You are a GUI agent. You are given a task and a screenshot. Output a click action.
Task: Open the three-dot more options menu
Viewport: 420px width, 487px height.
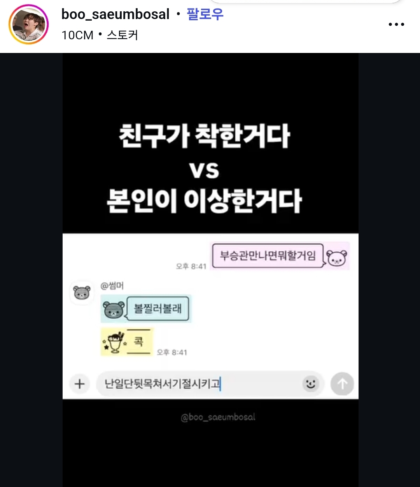(x=396, y=25)
